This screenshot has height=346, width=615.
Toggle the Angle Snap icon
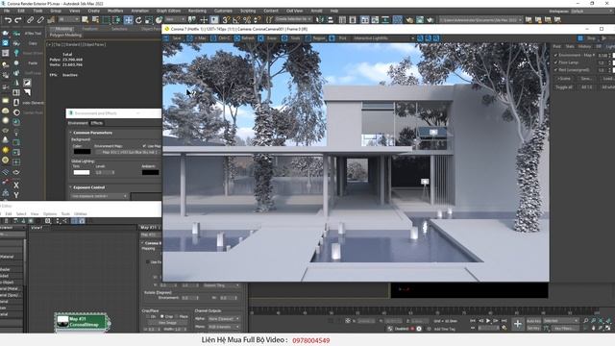236,19
